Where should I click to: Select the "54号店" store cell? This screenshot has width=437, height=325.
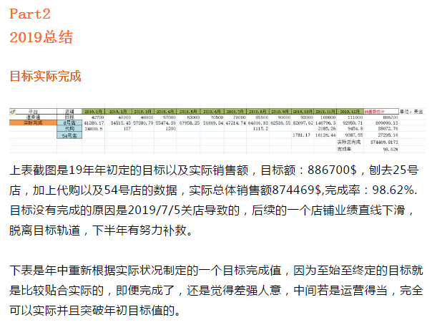point(69,135)
